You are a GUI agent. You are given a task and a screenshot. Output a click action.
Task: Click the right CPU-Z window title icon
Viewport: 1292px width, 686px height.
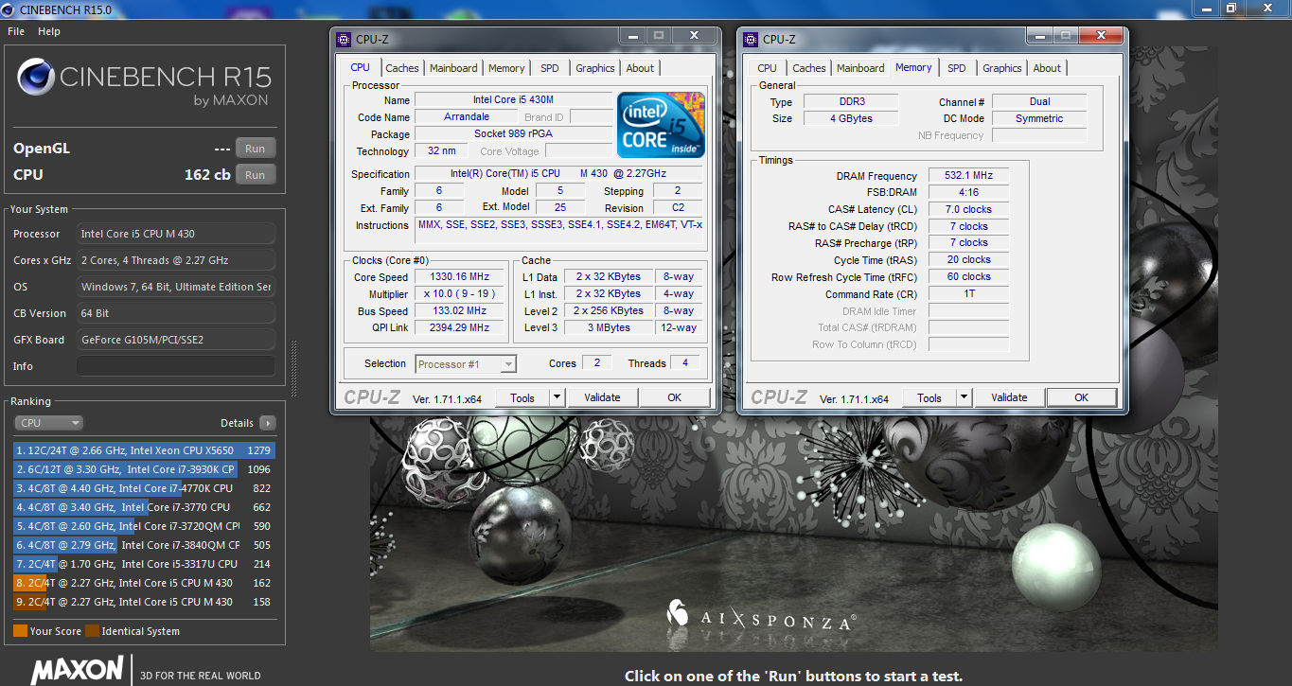point(751,39)
